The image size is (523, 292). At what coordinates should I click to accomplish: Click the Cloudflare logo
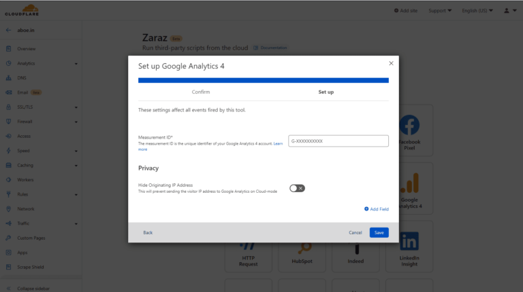22,10
